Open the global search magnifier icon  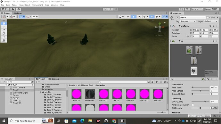[x=187, y=9]
